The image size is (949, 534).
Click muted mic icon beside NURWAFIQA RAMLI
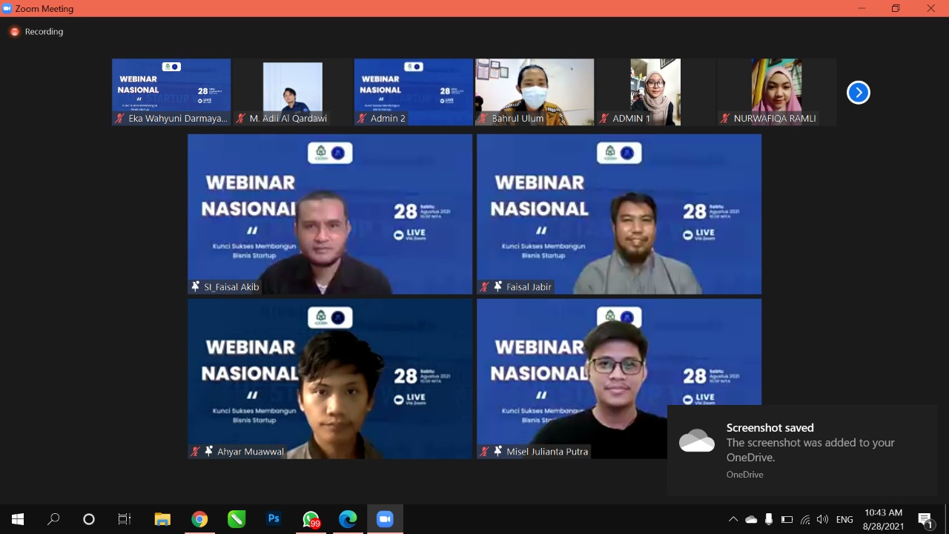(x=725, y=119)
